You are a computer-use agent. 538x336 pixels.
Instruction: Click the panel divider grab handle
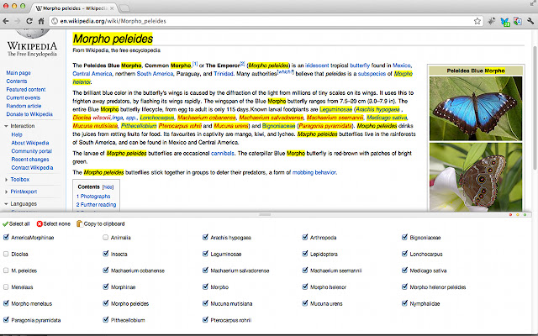click(x=265, y=215)
